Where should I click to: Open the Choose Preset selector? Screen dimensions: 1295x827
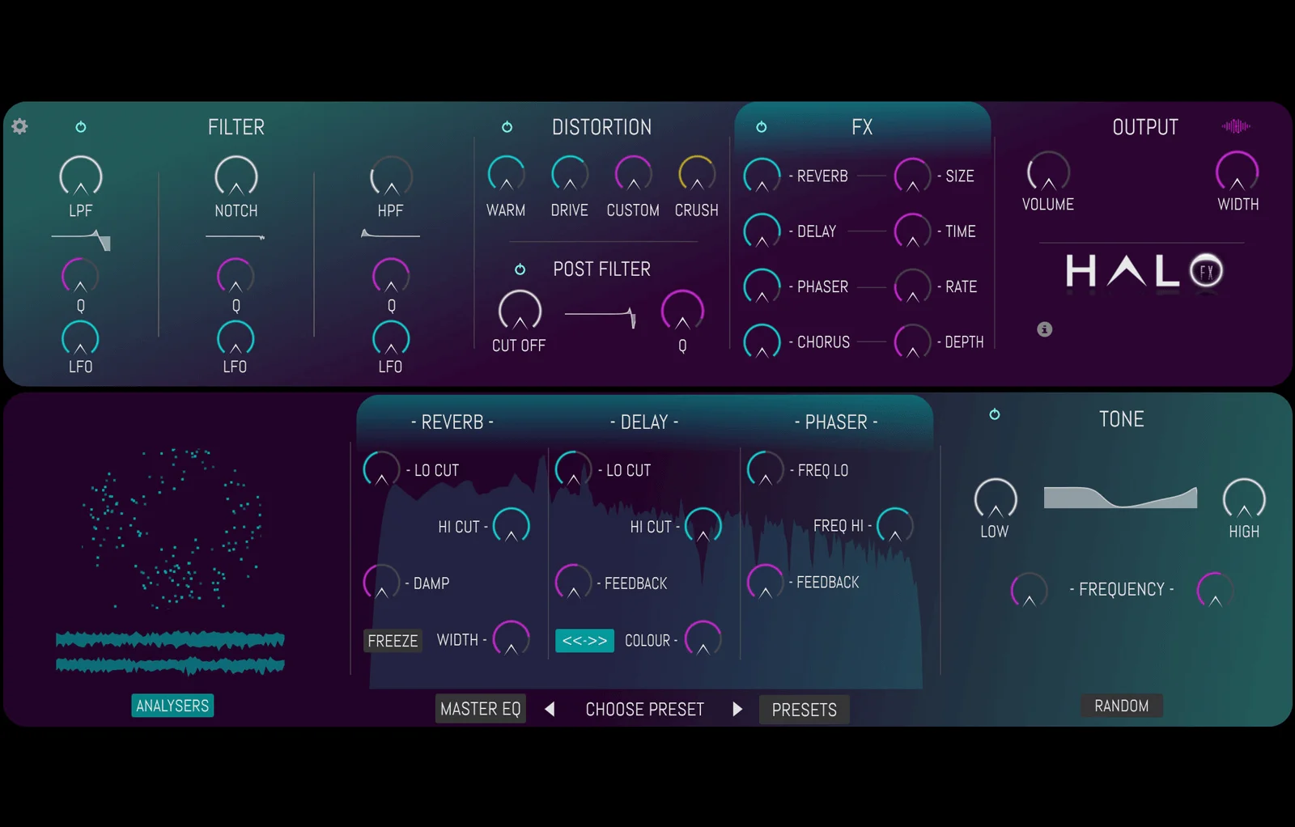click(x=644, y=710)
